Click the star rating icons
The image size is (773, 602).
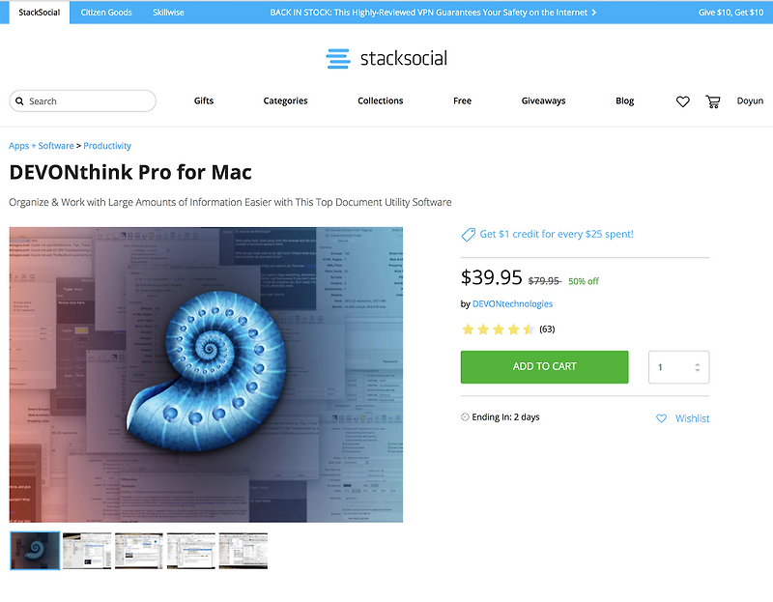(498, 330)
